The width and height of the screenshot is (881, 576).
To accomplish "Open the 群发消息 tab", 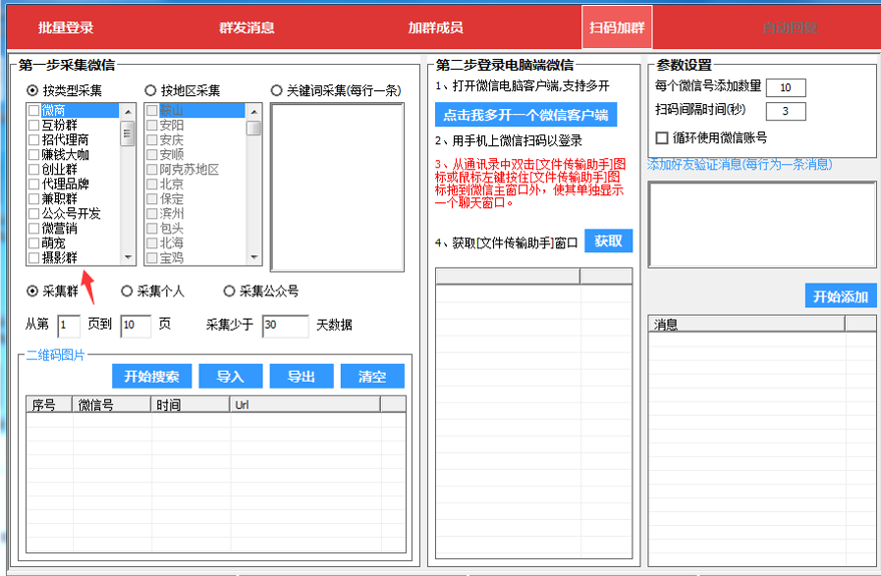I will [x=248, y=26].
